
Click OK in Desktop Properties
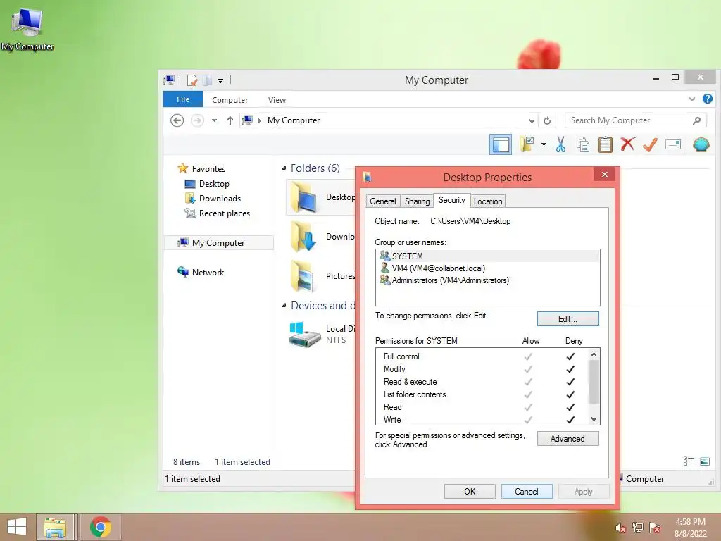470,491
